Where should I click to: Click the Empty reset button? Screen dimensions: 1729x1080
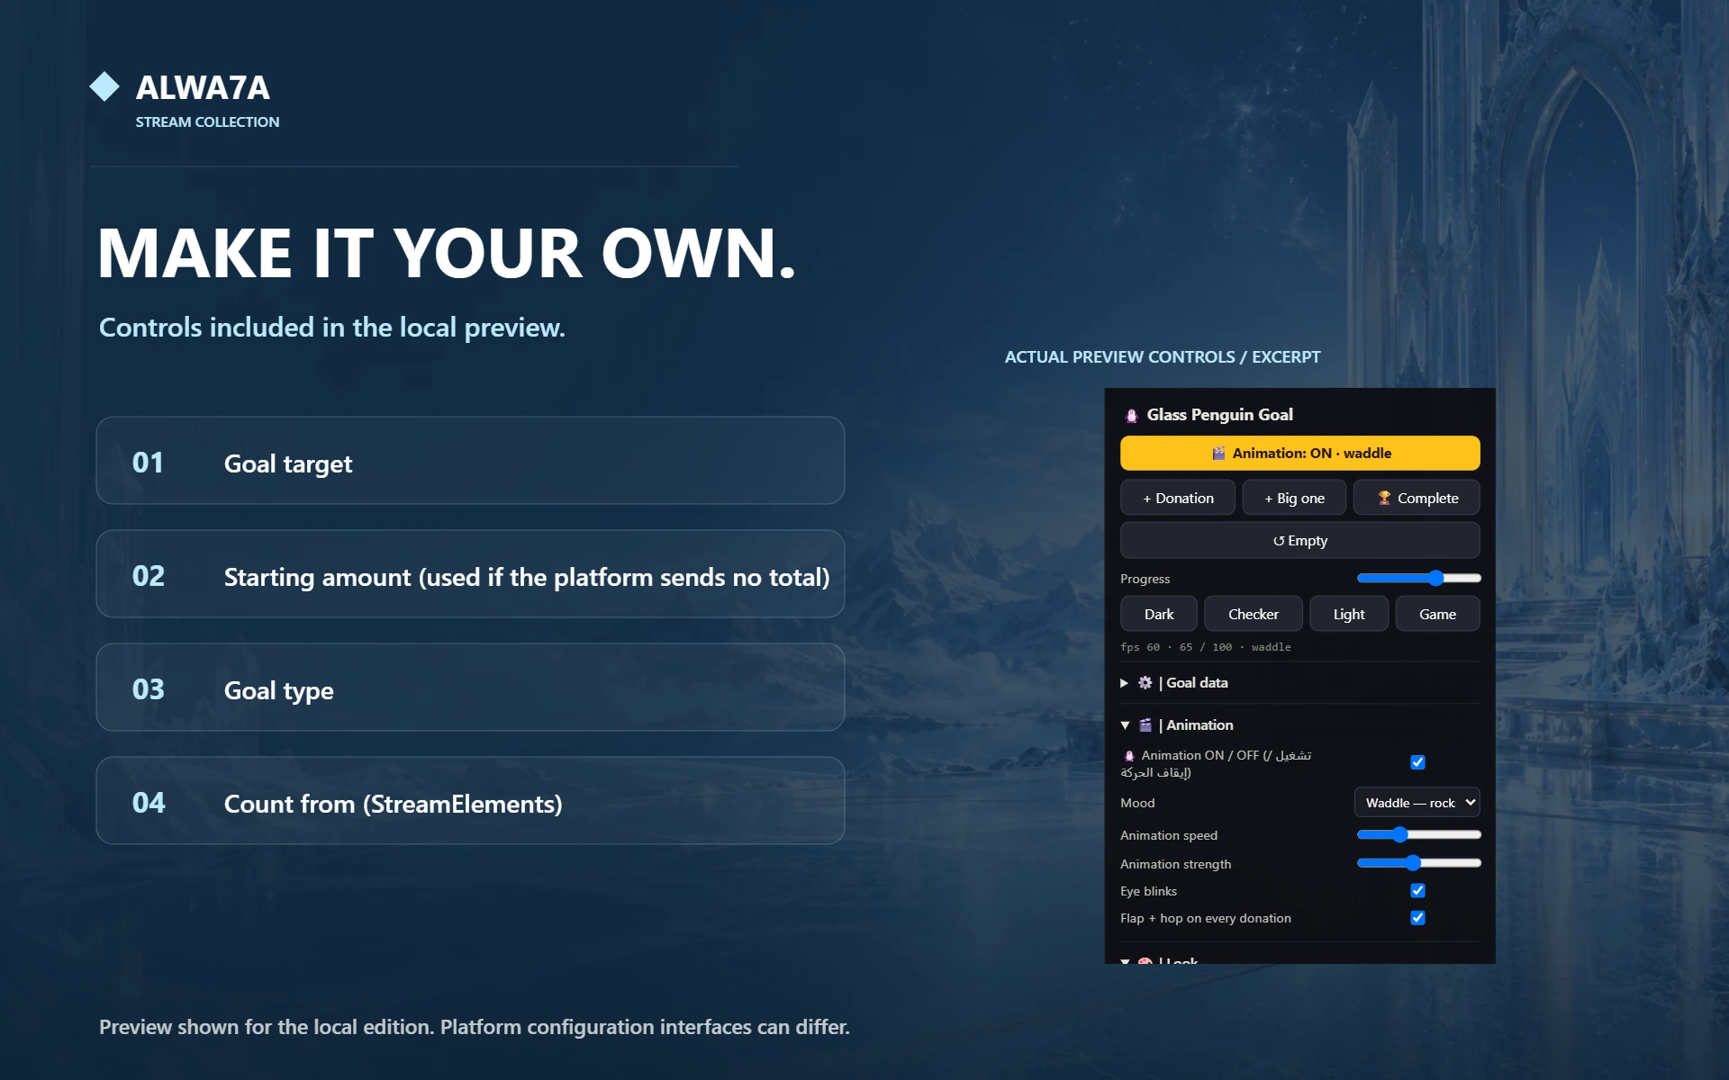point(1299,540)
